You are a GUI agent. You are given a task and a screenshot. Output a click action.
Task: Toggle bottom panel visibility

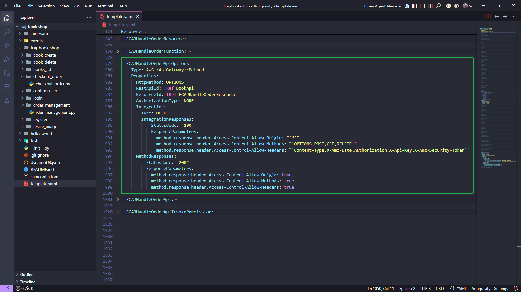click(422, 6)
